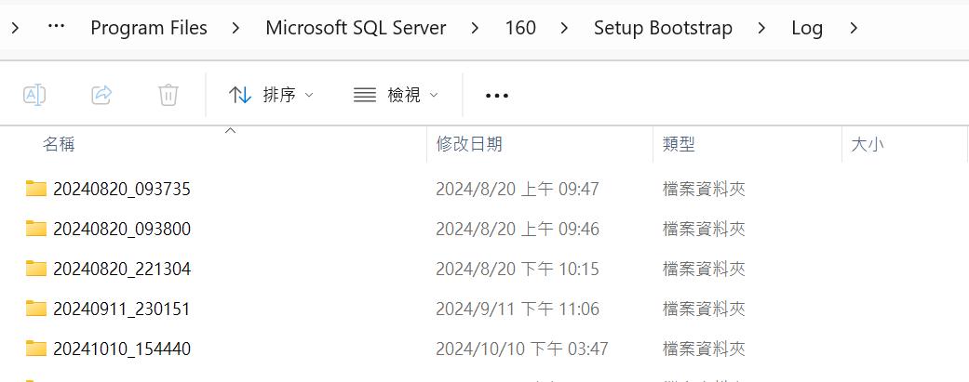Image resolution: width=969 pixels, height=382 pixels.
Task: Click the 大小 column header
Action: coord(868,144)
